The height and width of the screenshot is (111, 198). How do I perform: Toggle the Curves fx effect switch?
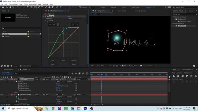pos(45,16)
